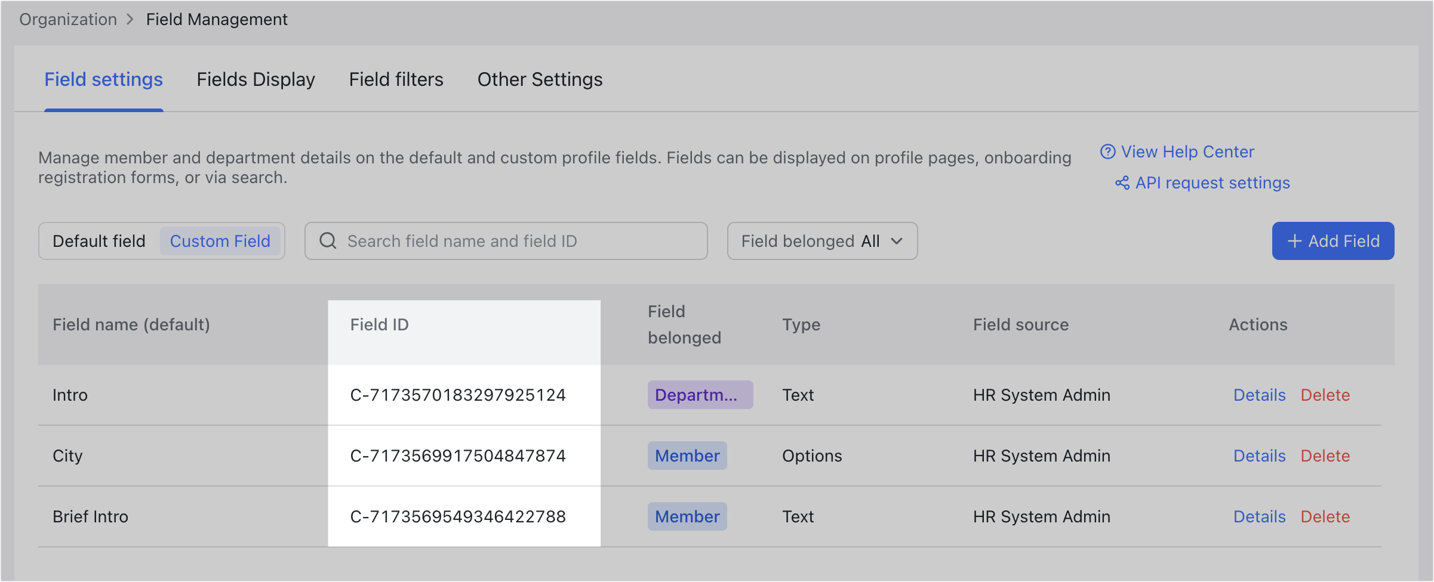Click the Member badge in the Brief Intro row

click(687, 516)
